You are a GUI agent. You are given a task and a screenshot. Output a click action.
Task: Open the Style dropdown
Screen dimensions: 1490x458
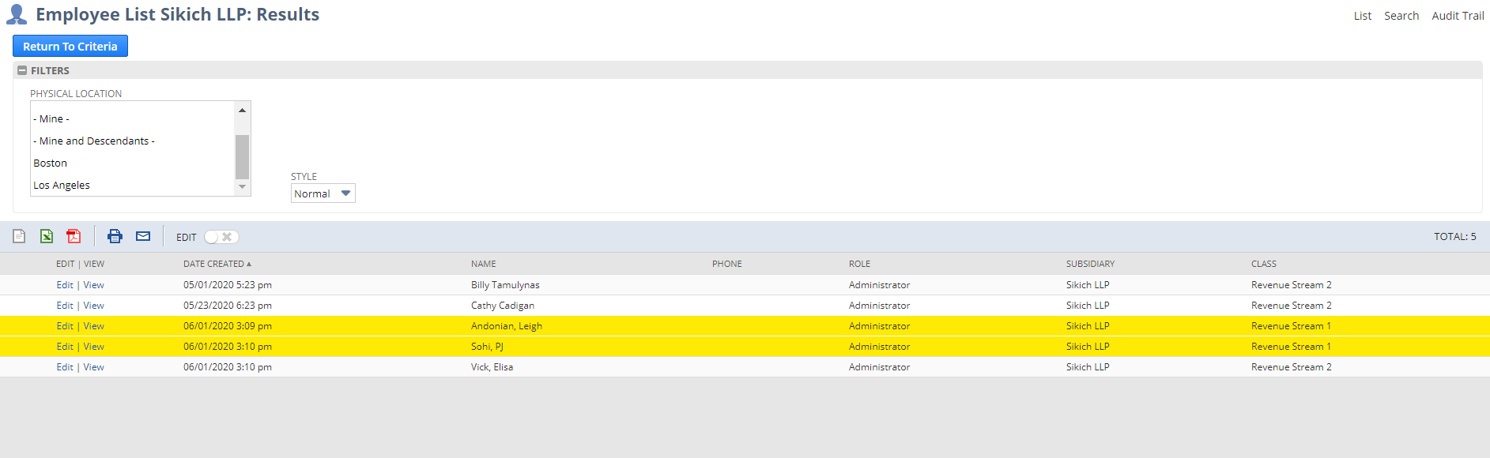click(323, 193)
